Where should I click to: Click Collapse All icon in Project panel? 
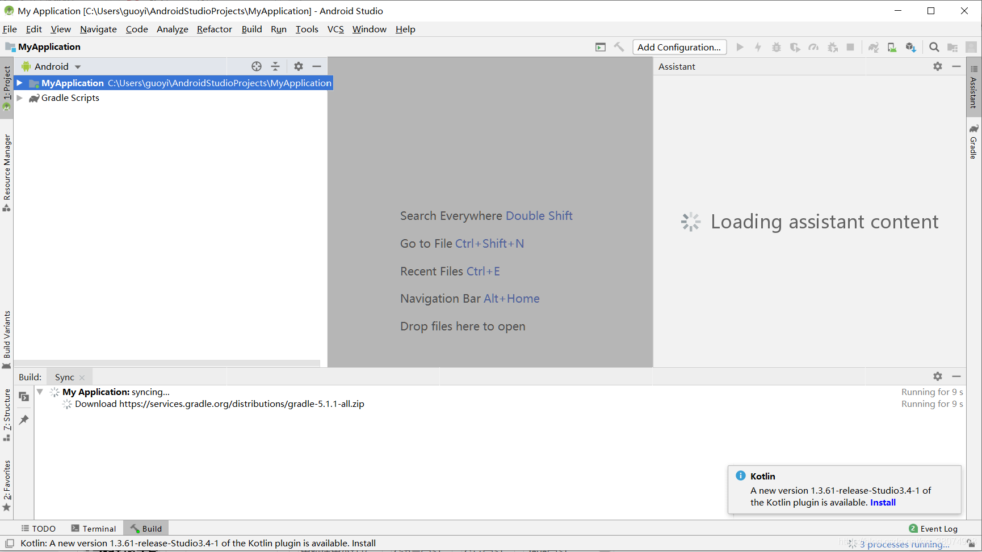coord(275,66)
